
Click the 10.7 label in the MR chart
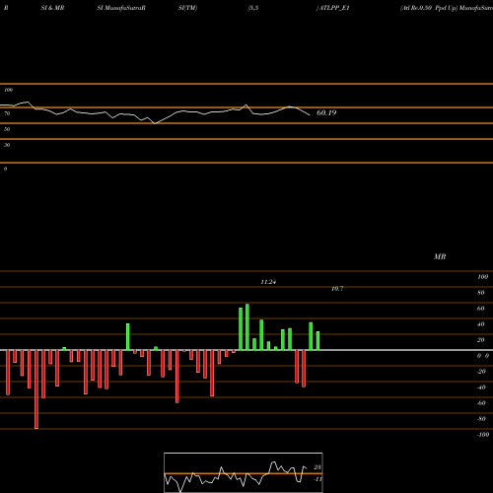[337, 289]
